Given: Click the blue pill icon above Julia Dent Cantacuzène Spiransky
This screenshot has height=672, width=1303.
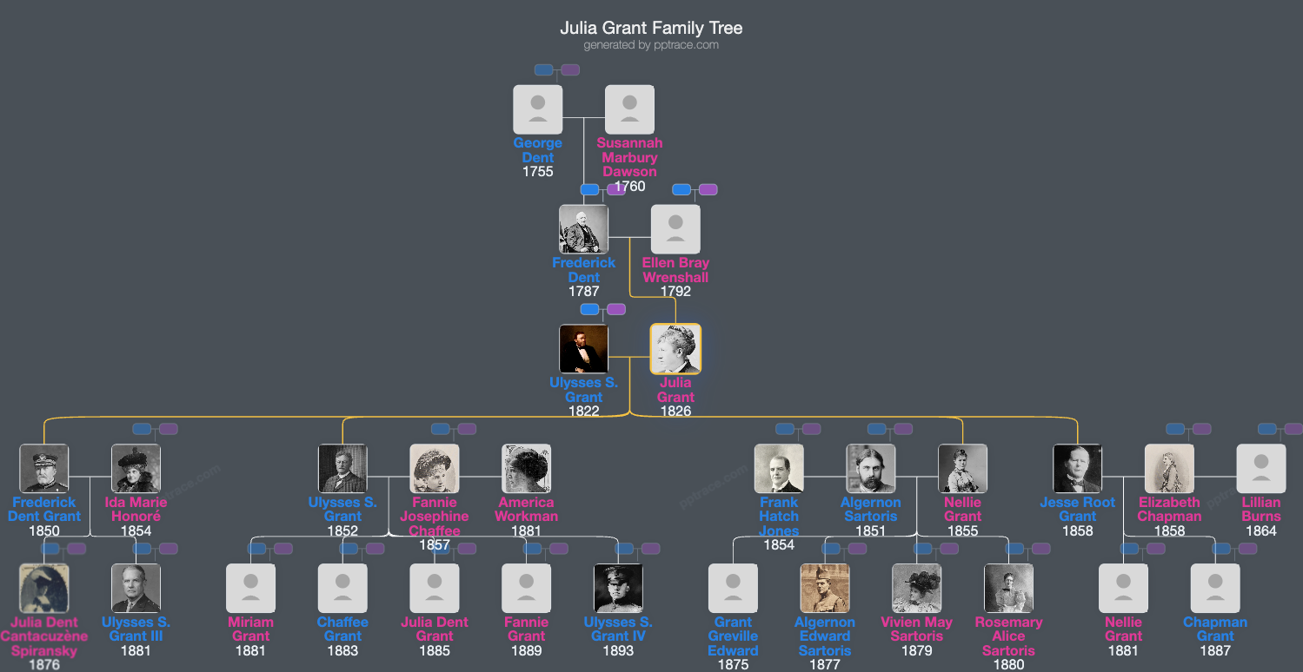Looking at the screenshot, I should pos(50,549).
